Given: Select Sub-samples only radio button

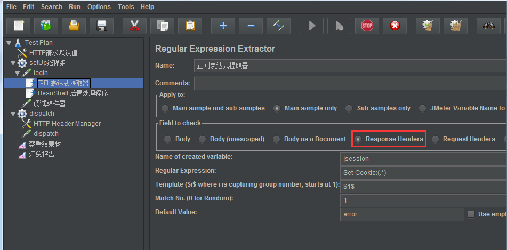Looking at the screenshot, I should (349, 108).
